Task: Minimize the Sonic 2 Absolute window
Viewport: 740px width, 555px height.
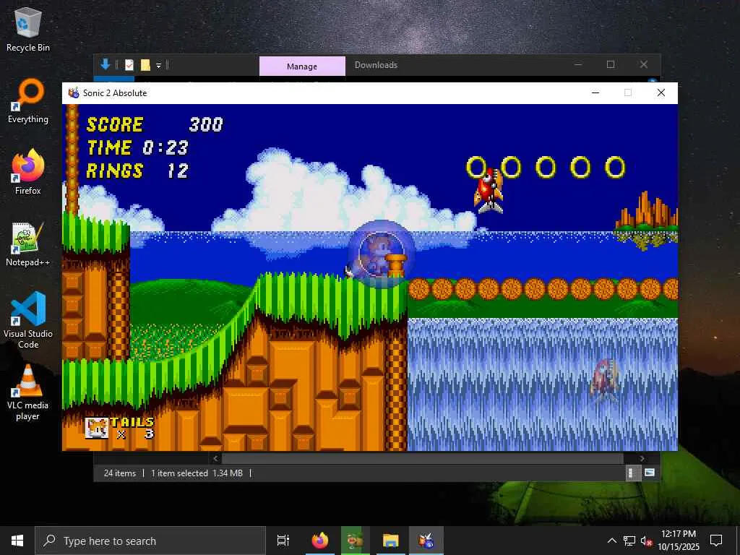Action: (x=595, y=92)
